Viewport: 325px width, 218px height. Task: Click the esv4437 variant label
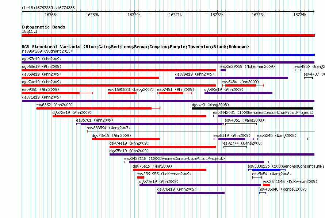pos(314,74)
